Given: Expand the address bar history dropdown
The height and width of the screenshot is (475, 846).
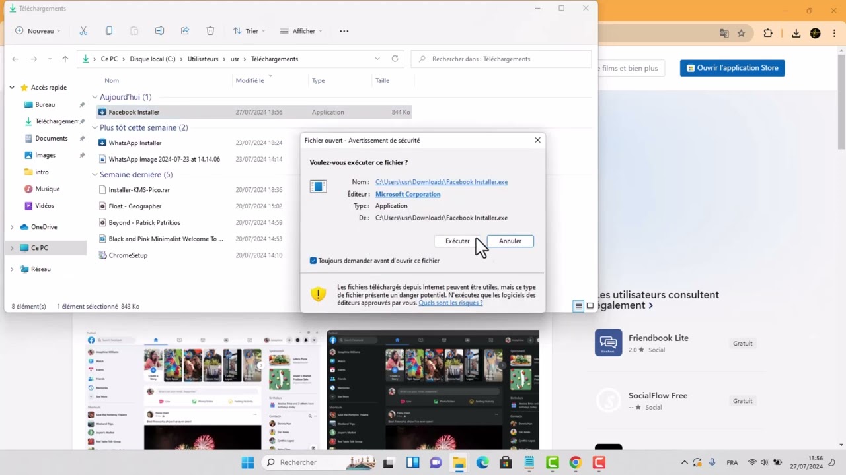Looking at the screenshot, I should (x=377, y=59).
